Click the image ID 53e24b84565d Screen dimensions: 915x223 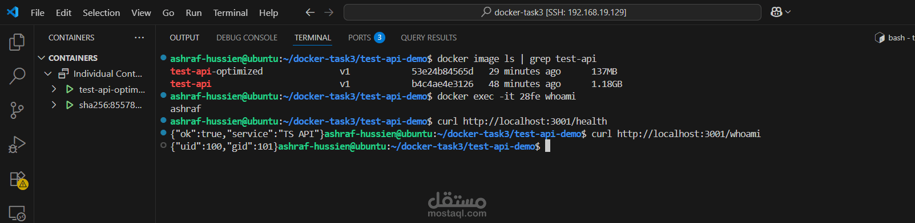click(x=442, y=71)
